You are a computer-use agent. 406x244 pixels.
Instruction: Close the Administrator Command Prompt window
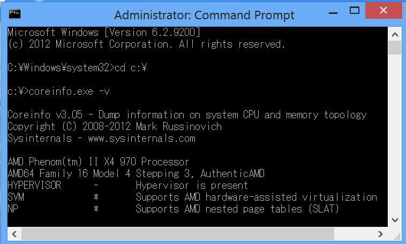tap(384, 10)
